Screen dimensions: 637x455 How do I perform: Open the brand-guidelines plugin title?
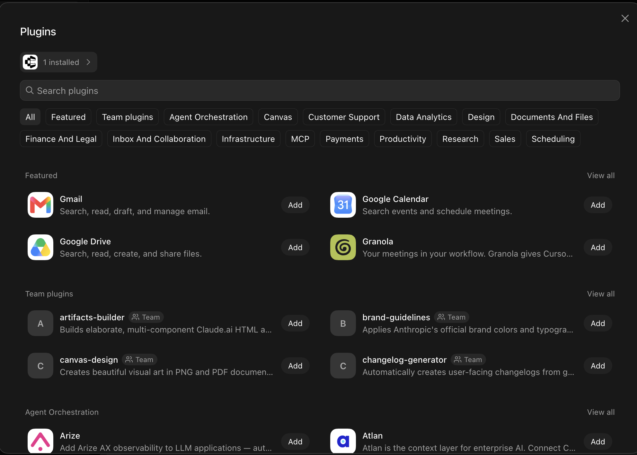396,317
